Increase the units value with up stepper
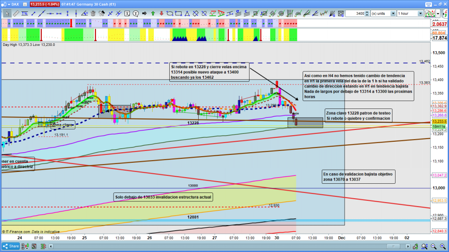 367,12
